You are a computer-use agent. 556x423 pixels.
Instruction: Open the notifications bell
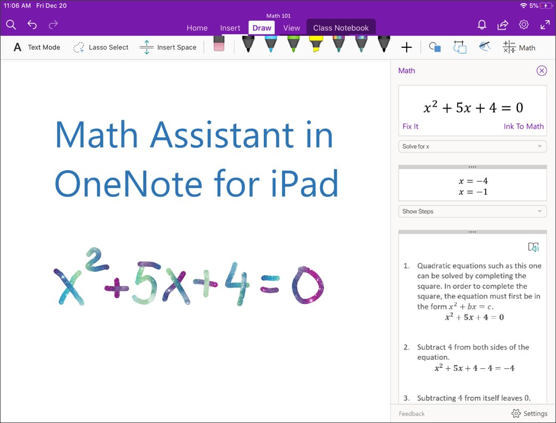(482, 25)
